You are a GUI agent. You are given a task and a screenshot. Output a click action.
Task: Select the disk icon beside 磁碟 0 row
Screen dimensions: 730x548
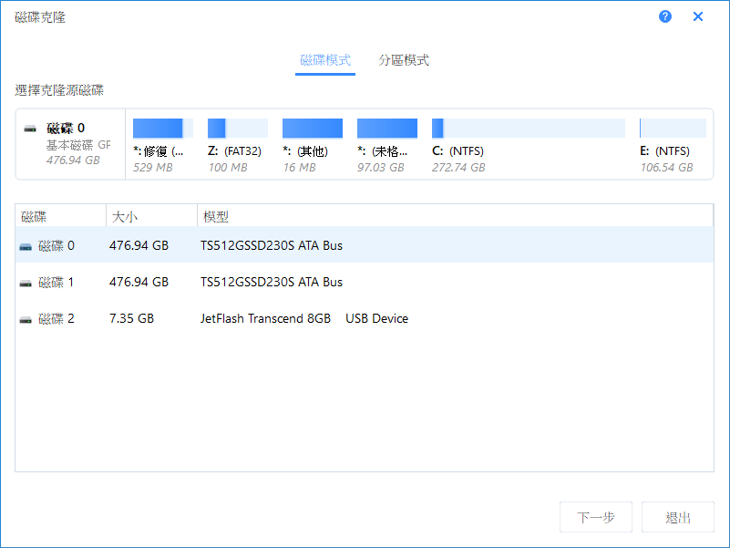[x=25, y=245]
